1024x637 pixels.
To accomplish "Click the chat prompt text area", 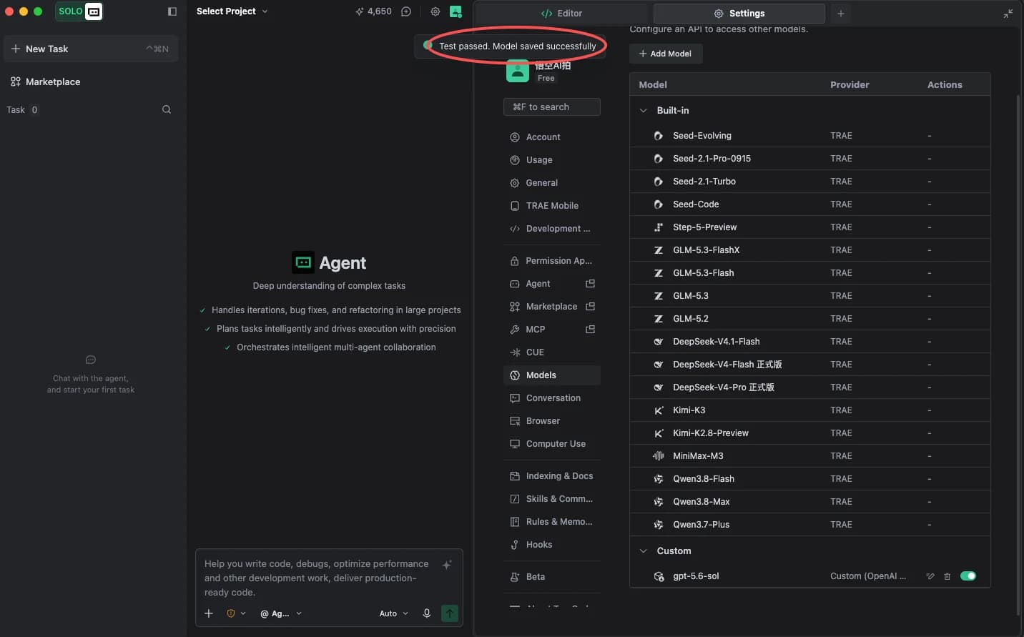I will 317,578.
